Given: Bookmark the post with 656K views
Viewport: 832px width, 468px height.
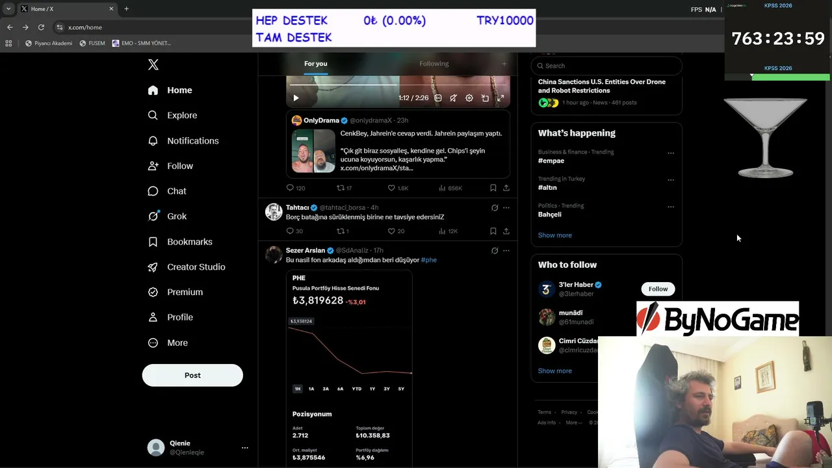Looking at the screenshot, I should pos(493,188).
